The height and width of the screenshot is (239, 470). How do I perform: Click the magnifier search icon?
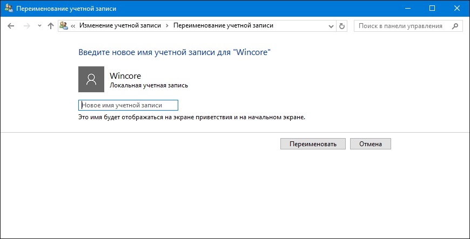pos(455,26)
